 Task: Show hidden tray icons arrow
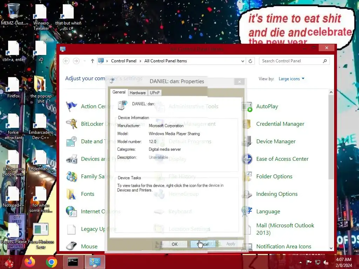tap(300, 262)
